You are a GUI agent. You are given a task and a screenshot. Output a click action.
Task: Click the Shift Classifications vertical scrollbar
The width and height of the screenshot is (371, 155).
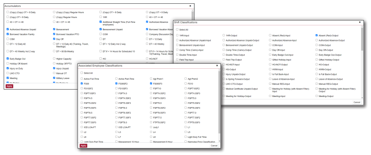tap(362, 39)
